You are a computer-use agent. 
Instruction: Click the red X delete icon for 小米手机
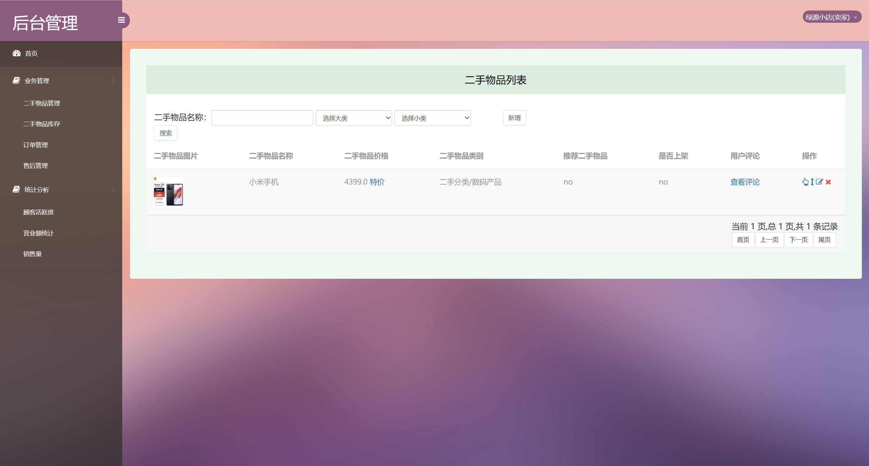(x=828, y=182)
